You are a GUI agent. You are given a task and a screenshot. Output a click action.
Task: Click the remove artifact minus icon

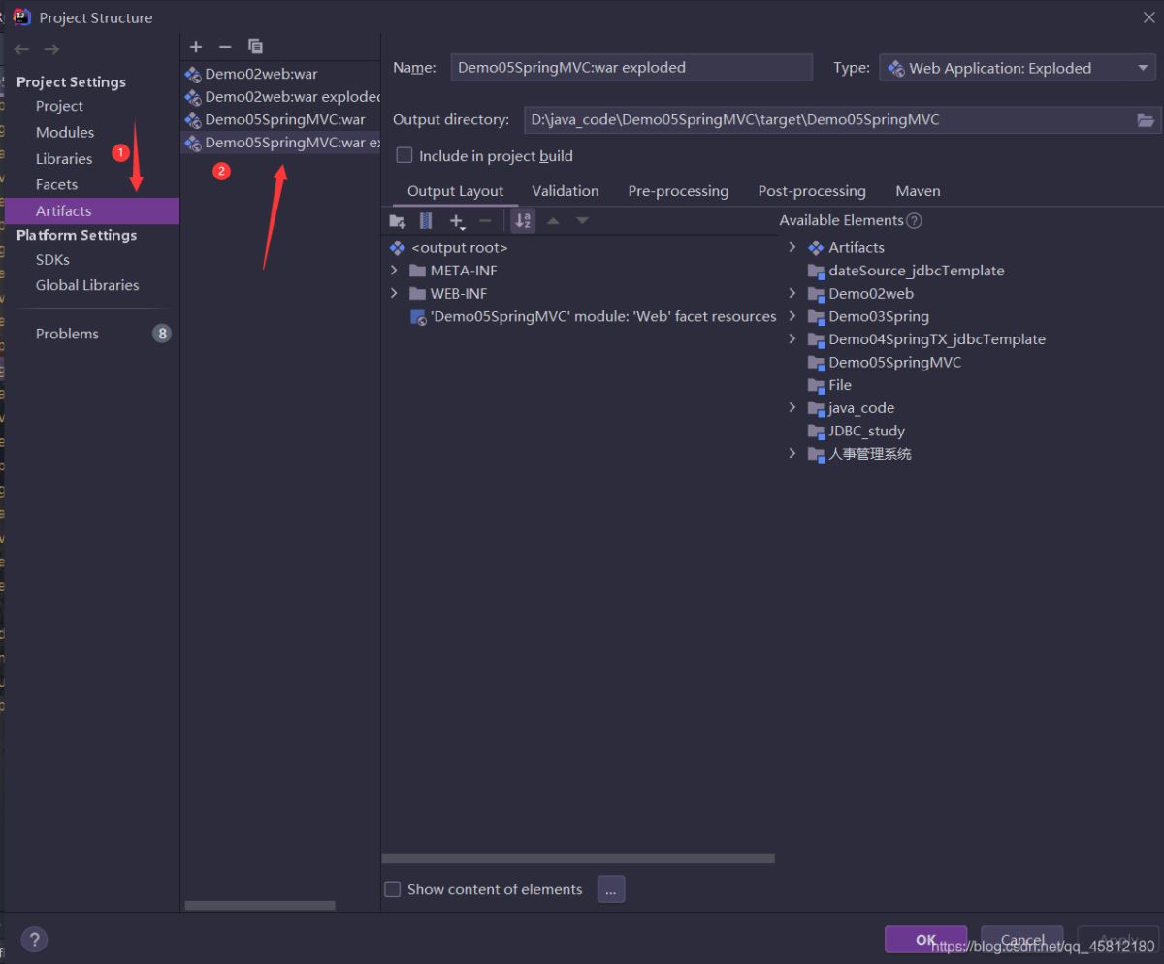(x=225, y=47)
